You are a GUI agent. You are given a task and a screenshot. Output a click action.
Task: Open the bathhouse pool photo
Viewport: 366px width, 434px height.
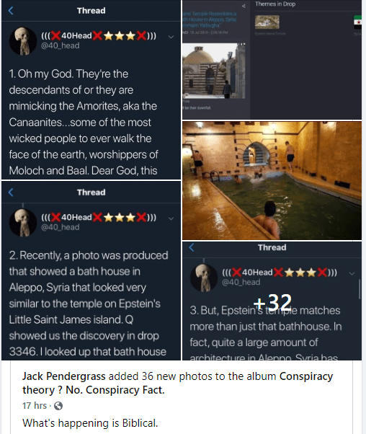tap(272, 181)
